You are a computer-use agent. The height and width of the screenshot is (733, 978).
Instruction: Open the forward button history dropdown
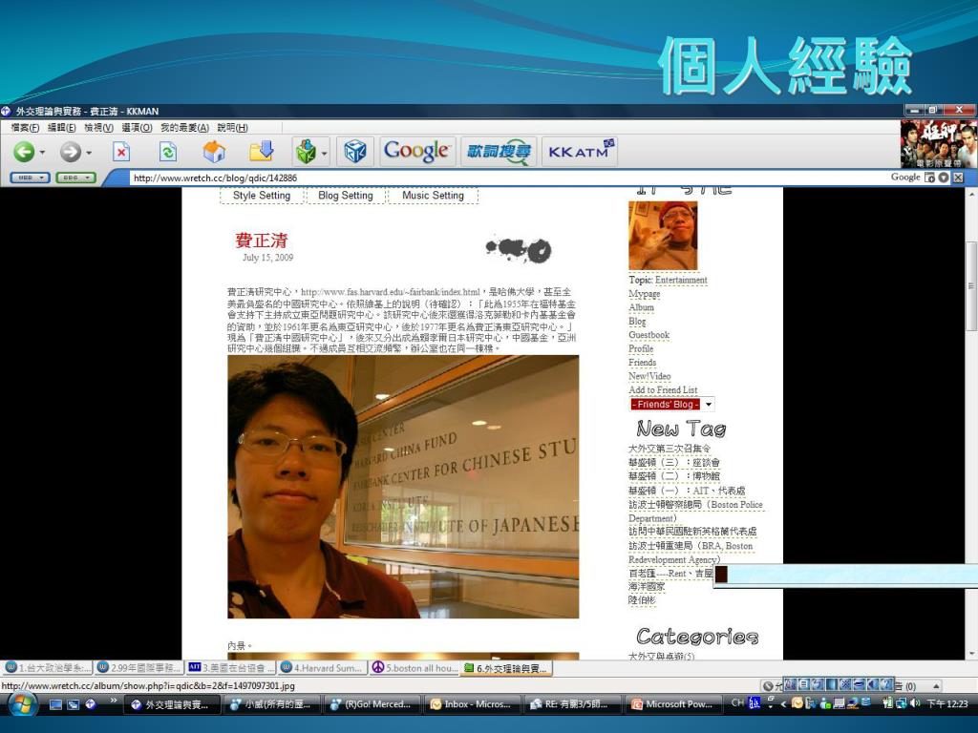point(89,152)
